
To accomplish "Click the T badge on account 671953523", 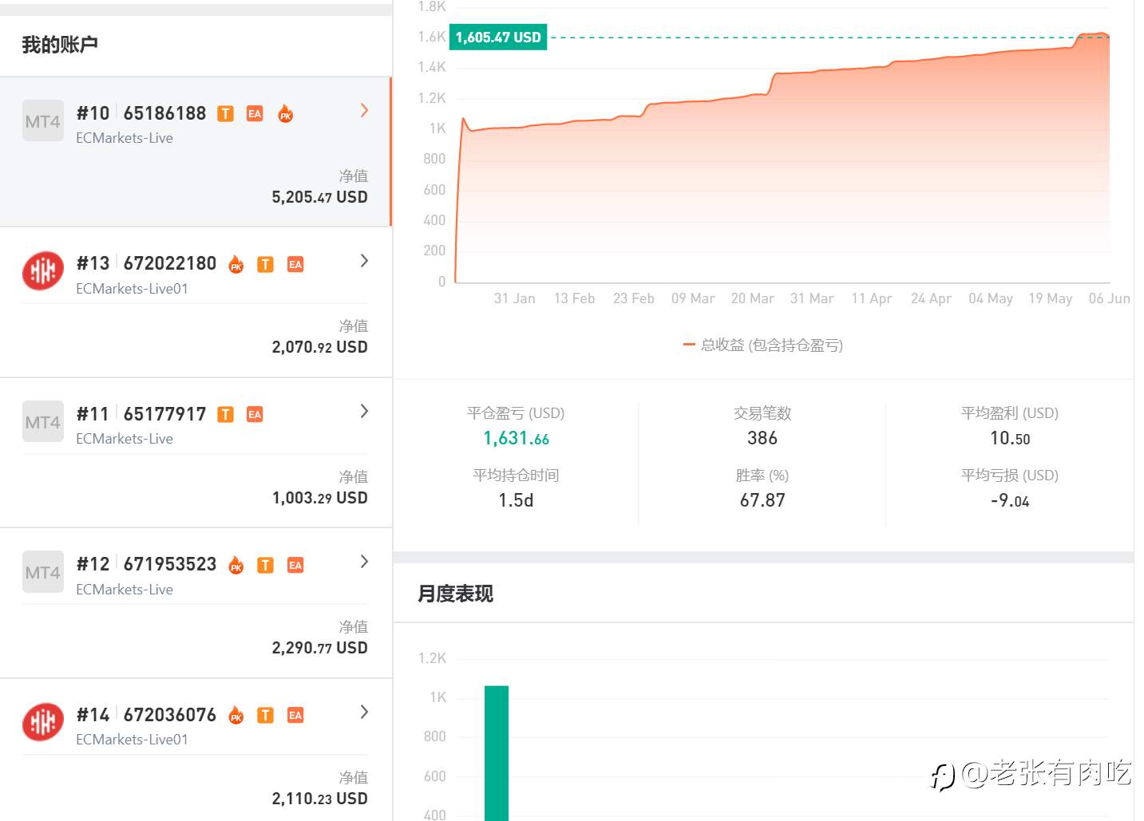I will coord(266,565).
